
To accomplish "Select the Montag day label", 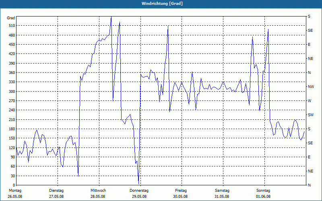I will pyautogui.click(x=15, y=191).
